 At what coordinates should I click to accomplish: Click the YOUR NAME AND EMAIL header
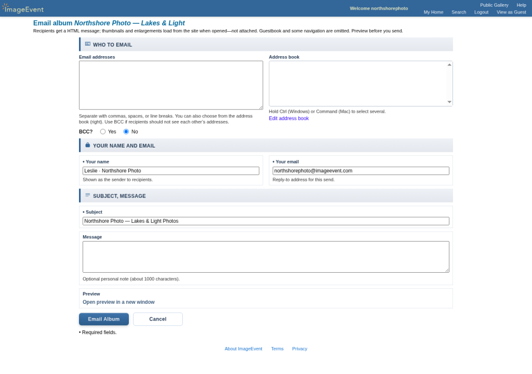266,145
